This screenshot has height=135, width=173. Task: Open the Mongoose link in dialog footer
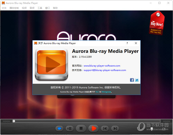coord(106,92)
